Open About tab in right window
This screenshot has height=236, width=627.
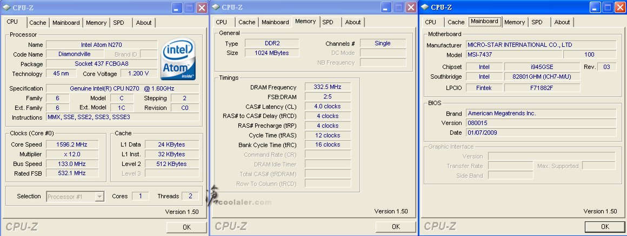(x=562, y=22)
